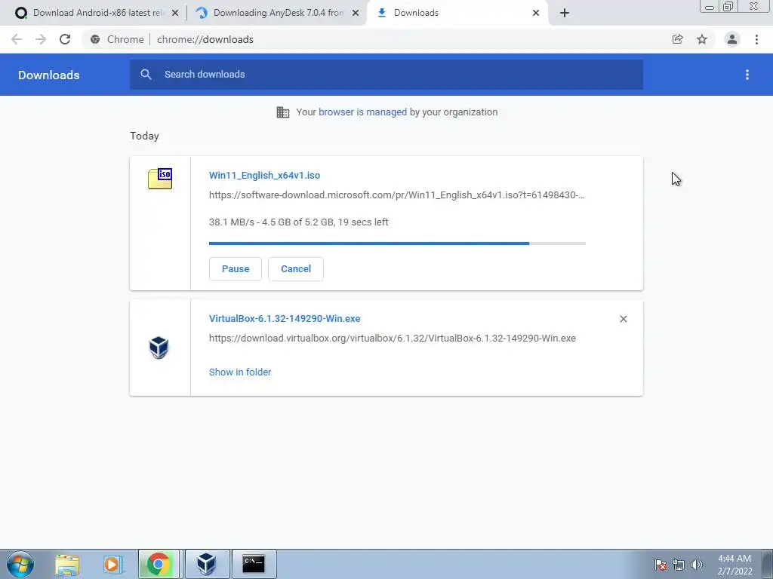This screenshot has height=579, width=773.
Task: Click the magnifier icon in search downloads
Action: (x=146, y=75)
